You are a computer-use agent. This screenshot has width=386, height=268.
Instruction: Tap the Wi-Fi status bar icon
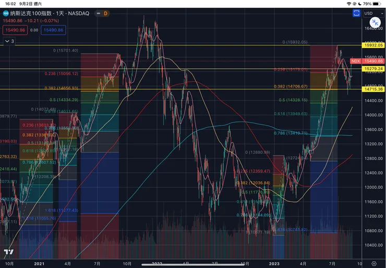point(349,4)
